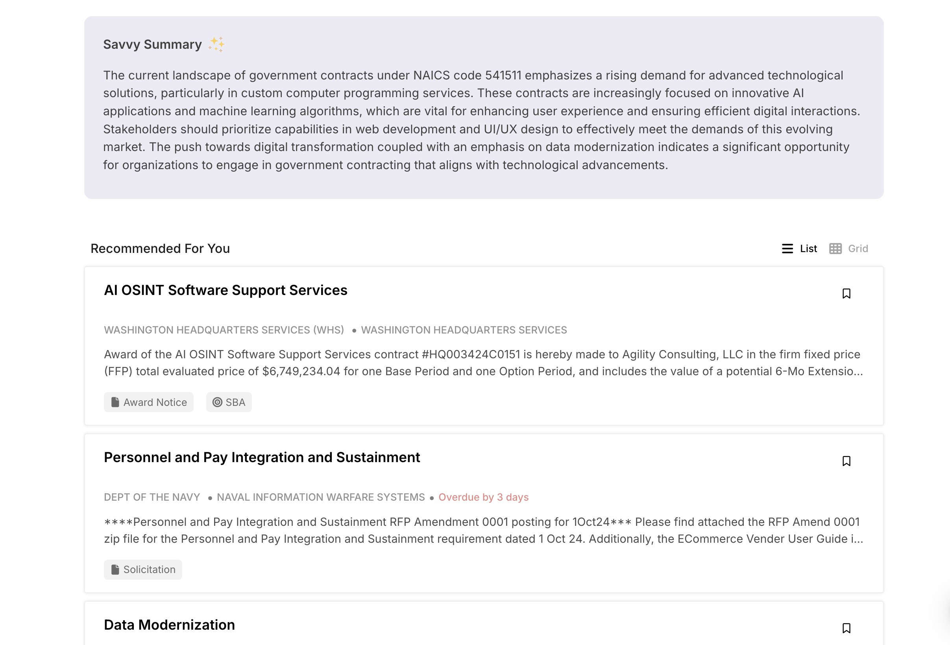Click the SBA target icon
The width and height of the screenshot is (950, 645).
pyautogui.click(x=218, y=402)
